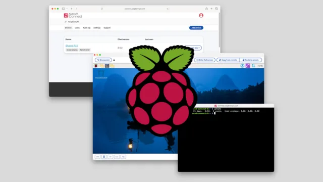The image size is (323, 182).
Task: Click Safari sidebar toggle icon
Action: [64, 9]
